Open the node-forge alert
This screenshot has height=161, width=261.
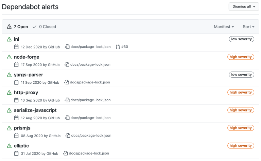pos(27,57)
